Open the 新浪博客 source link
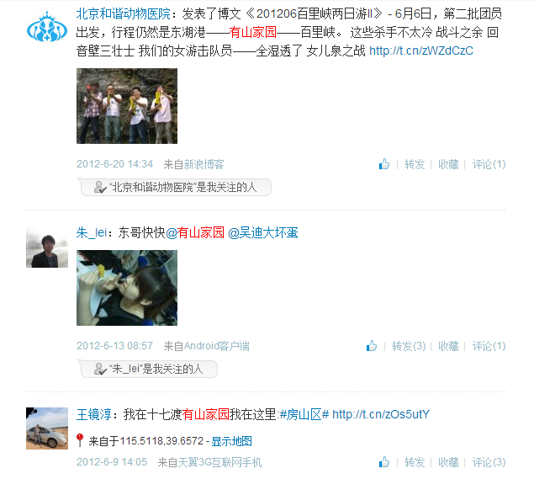The height and width of the screenshot is (479, 534). pos(204,164)
